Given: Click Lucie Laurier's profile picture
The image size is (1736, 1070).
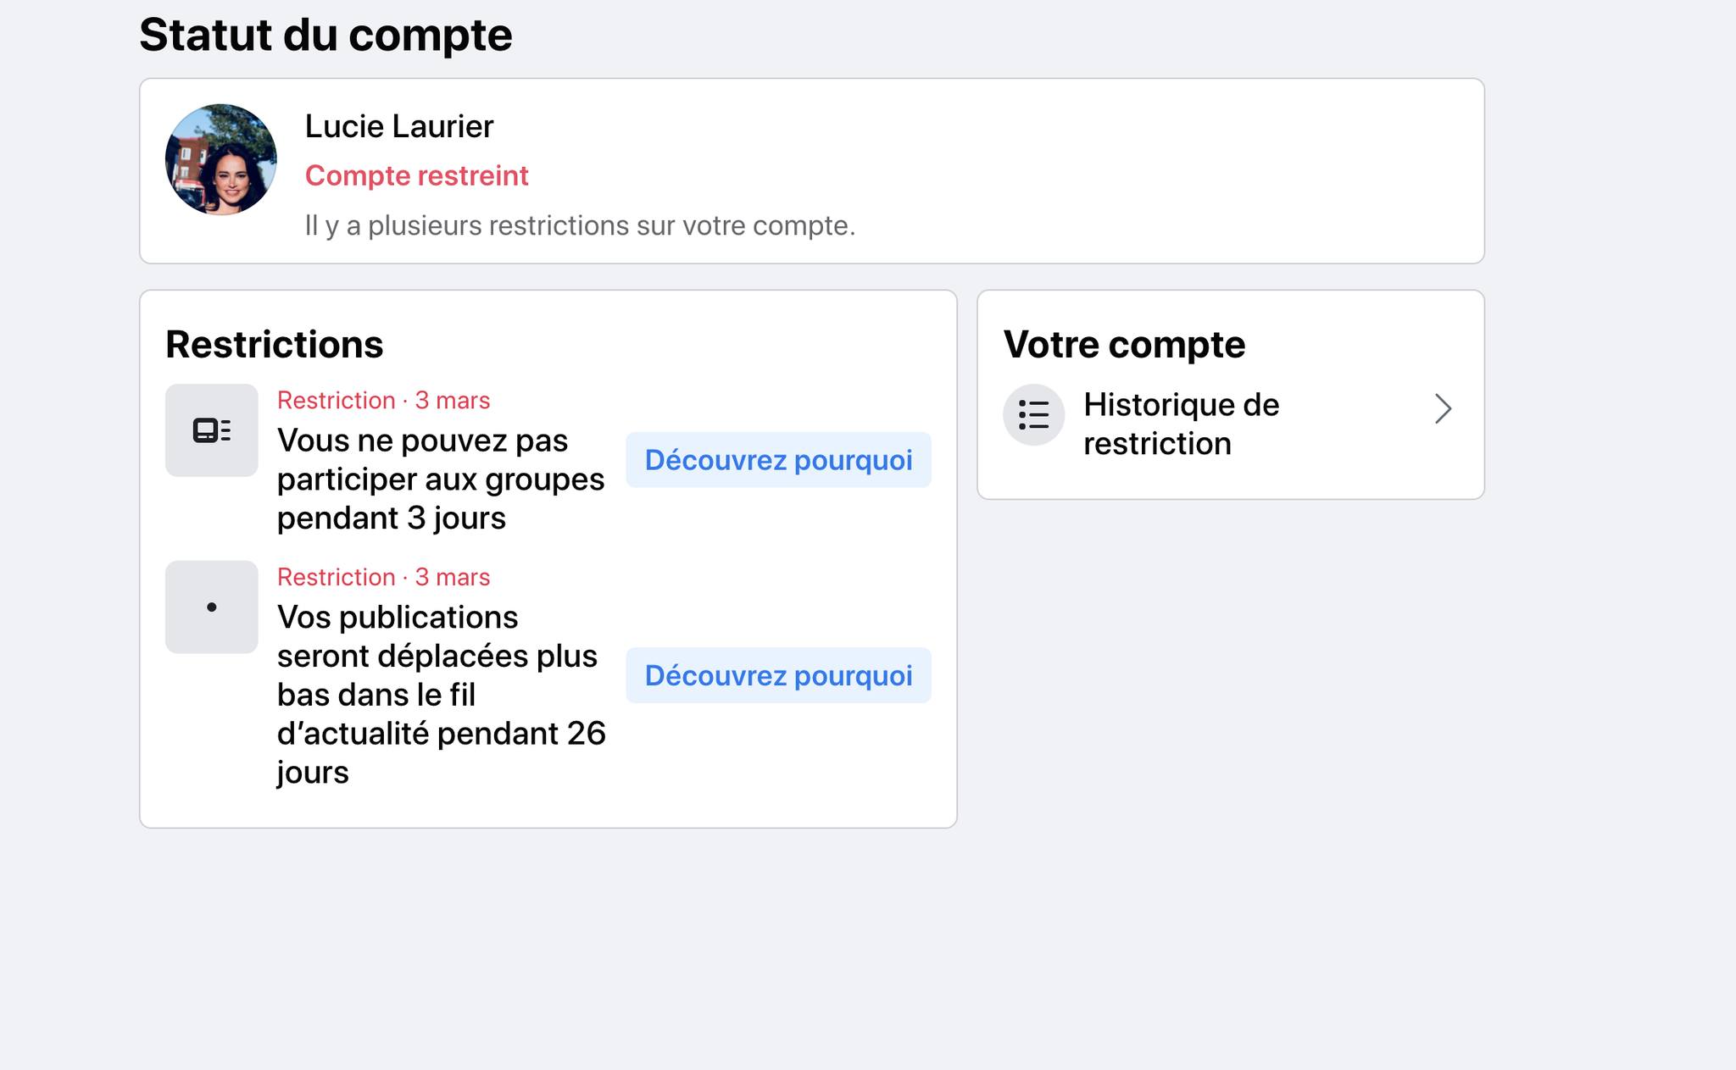Looking at the screenshot, I should [220, 159].
